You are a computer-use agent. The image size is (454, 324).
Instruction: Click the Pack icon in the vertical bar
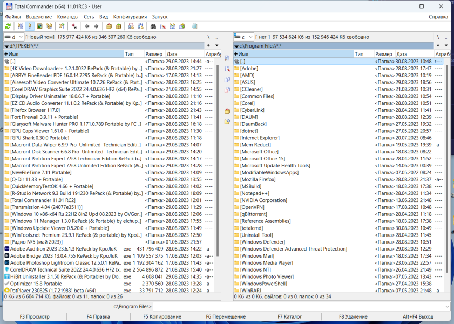[x=227, y=111]
